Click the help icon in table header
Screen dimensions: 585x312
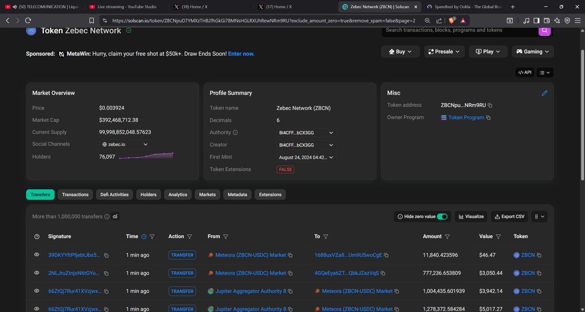click(x=37, y=237)
